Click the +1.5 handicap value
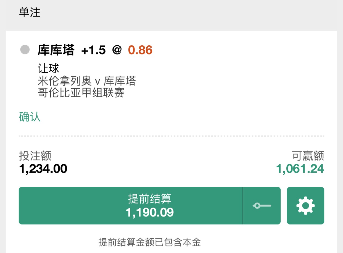Screen dimensions: 343x253 point(93,50)
